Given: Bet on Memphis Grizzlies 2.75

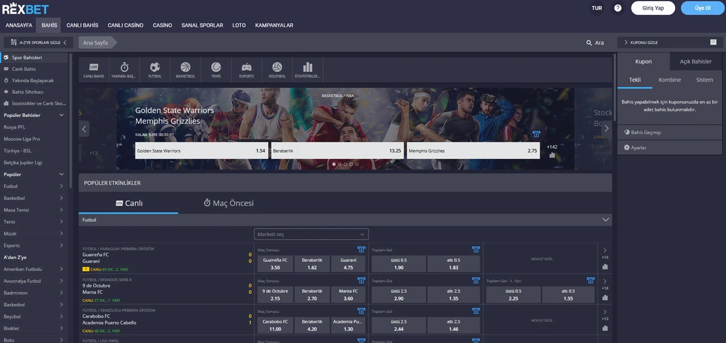Looking at the screenshot, I should 473,151.
